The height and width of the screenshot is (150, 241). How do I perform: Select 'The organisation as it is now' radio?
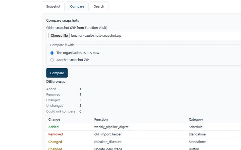[x=52, y=53]
